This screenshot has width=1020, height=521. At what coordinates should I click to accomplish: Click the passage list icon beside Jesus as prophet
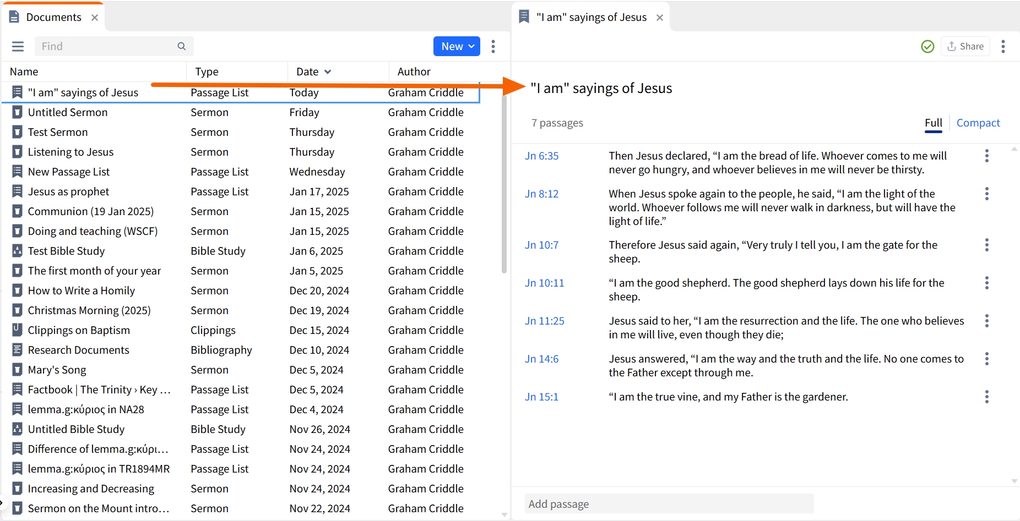(x=18, y=191)
